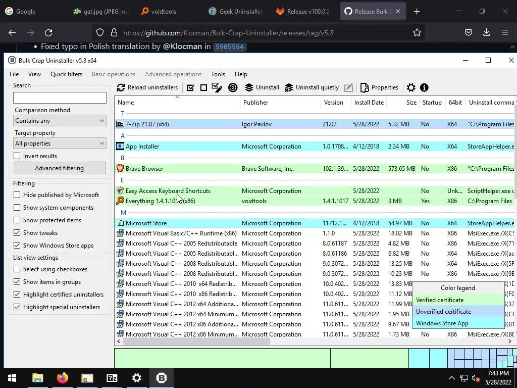Open the Tools menu
The width and height of the screenshot is (517, 388).
pos(218,74)
